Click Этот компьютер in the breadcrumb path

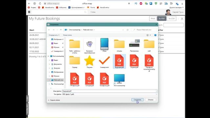(x=75, y=30)
